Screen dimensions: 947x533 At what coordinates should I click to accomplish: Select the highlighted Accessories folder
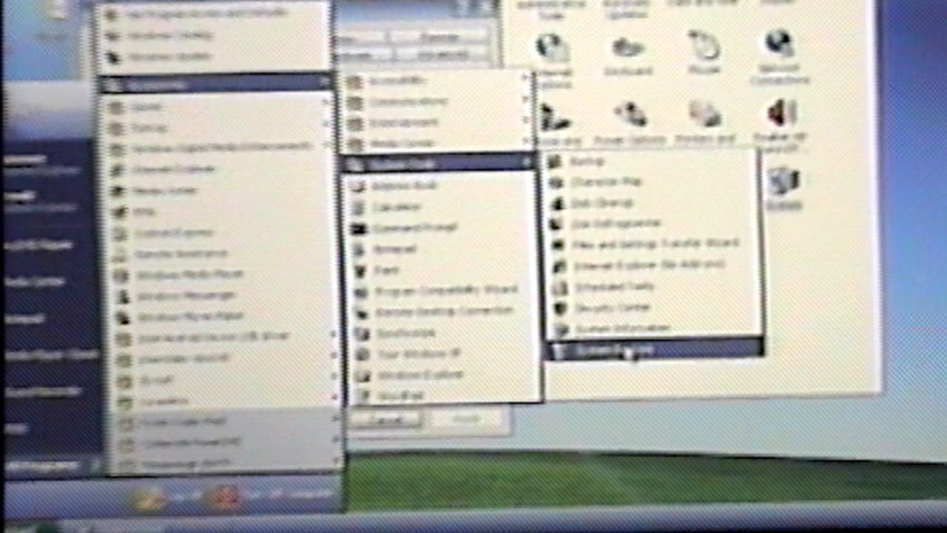[217, 85]
